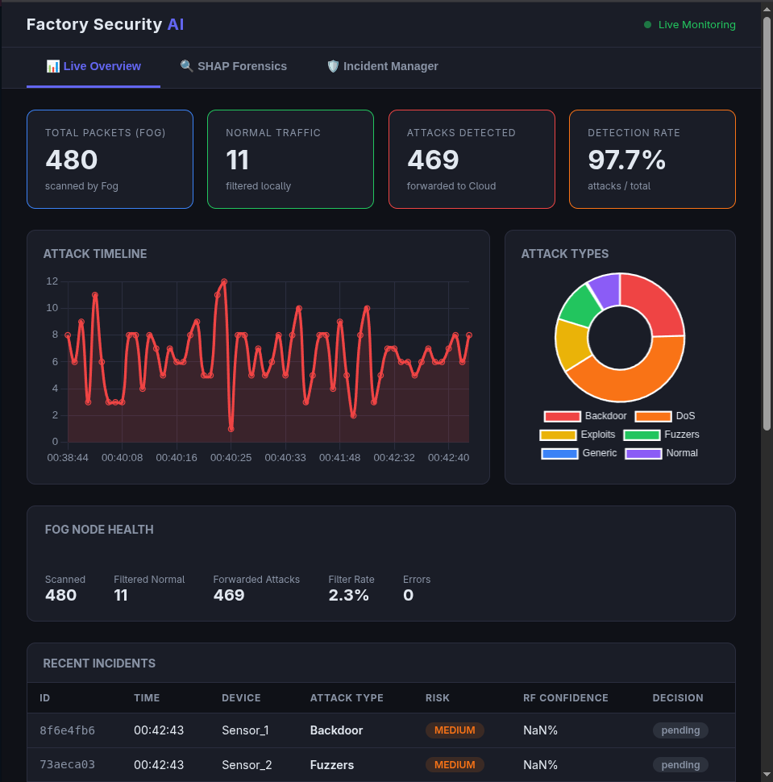The image size is (773, 782).
Task: Click the Scanned 480 value in Fog Node Health
Action: tap(60, 595)
